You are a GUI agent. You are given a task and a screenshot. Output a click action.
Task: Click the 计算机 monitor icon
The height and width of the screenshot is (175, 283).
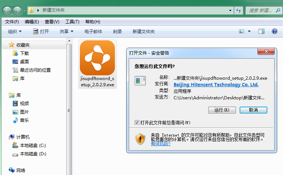pos(12,137)
